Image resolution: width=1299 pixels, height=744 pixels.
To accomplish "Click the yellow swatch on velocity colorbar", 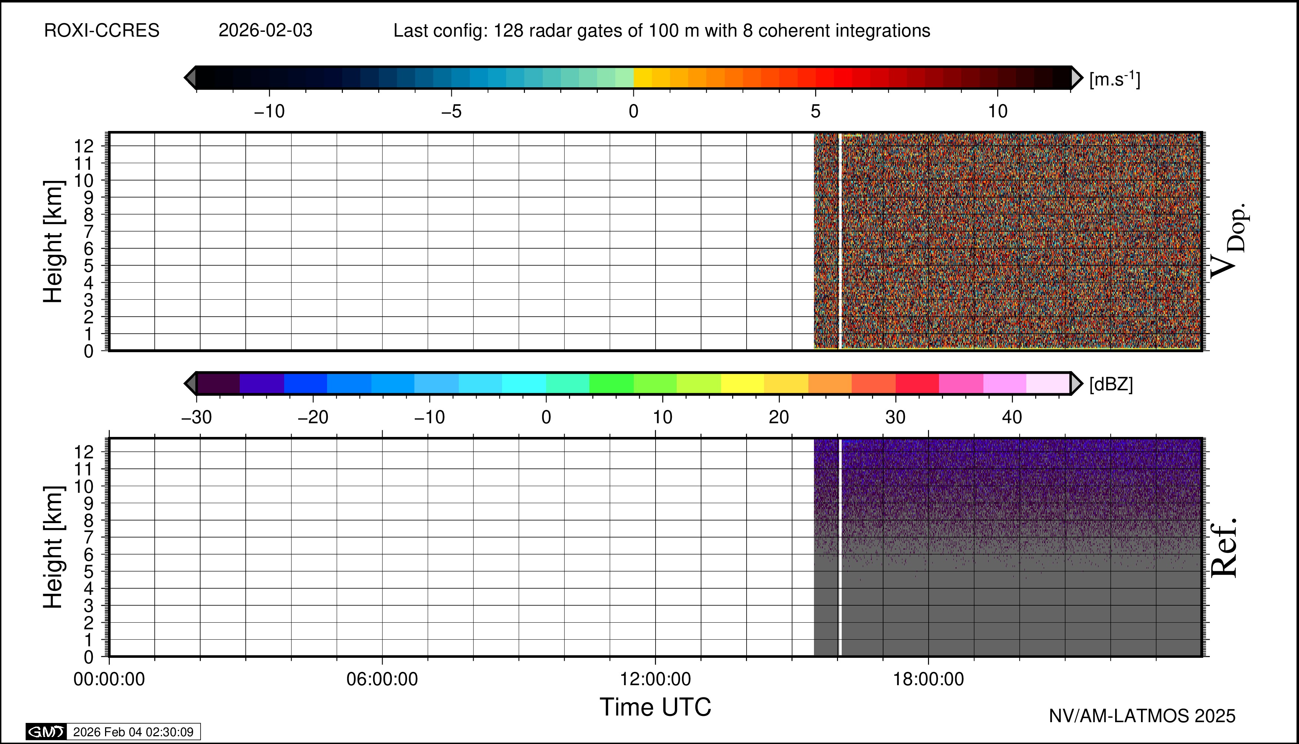I will pyautogui.click(x=643, y=78).
